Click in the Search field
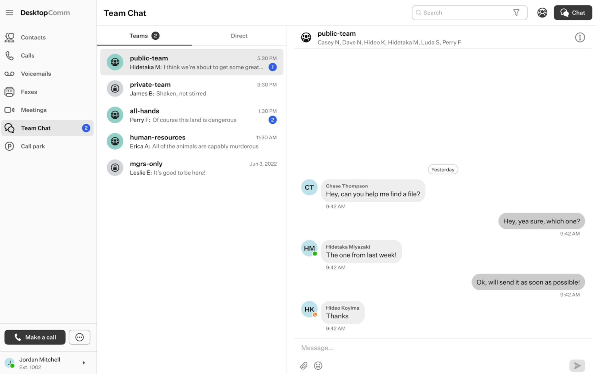This screenshot has width=599, height=374. pyautogui.click(x=469, y=12)
